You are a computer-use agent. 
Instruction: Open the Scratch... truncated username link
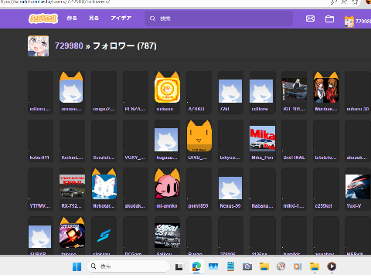(x=104, y=158)
